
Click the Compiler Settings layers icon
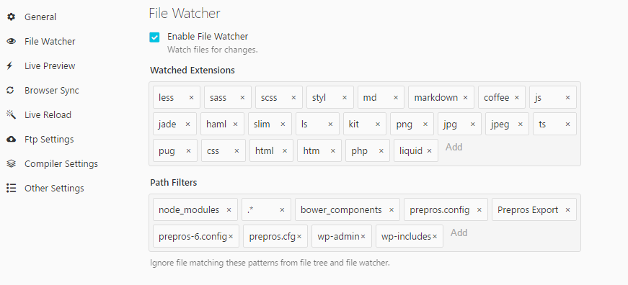point(12,163)
